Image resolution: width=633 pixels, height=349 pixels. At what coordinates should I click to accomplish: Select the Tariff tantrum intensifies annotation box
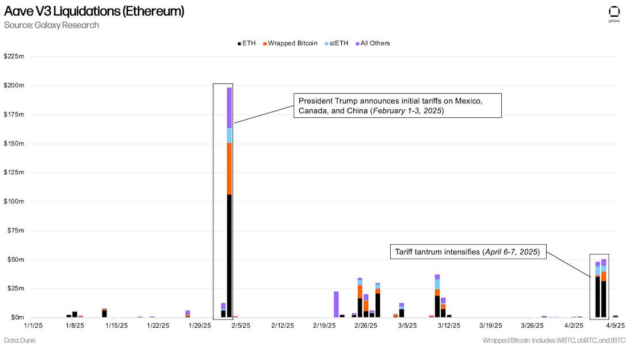[x=468, y=252]
